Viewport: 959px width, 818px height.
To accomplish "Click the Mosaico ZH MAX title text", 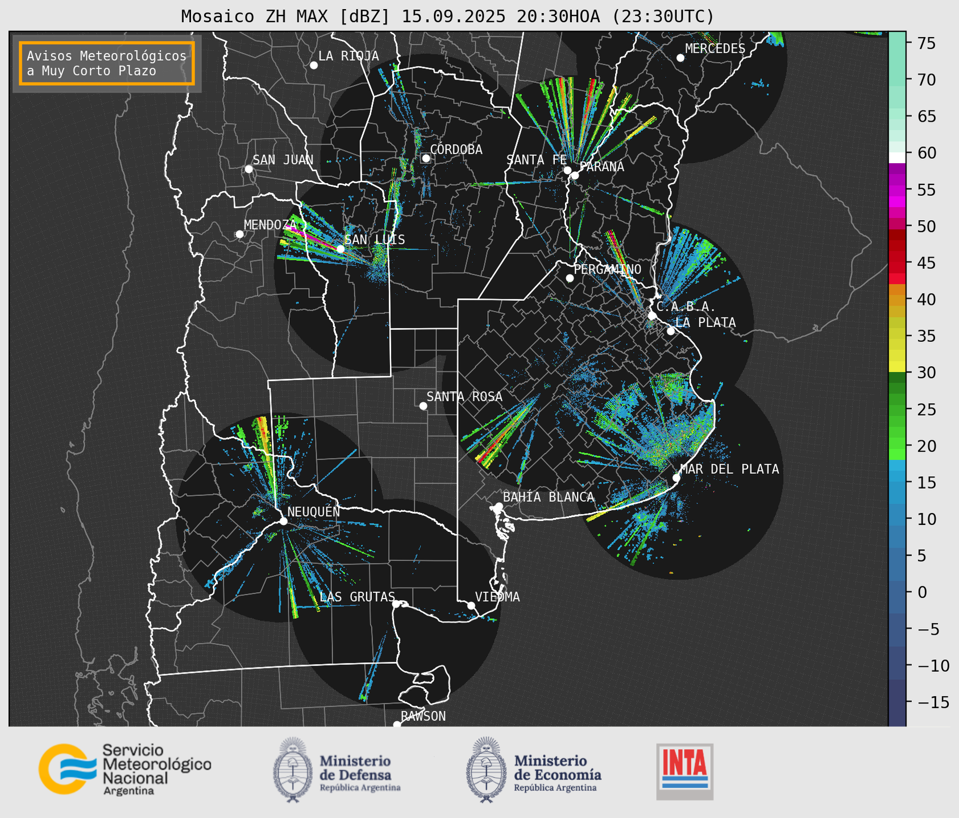I will pos(447,16).
